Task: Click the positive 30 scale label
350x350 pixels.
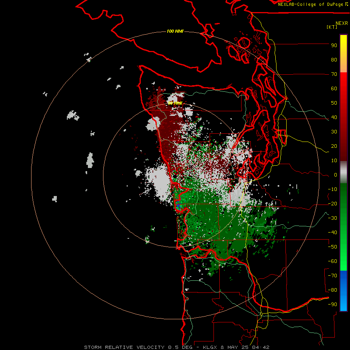Action: tap(334, 132)
